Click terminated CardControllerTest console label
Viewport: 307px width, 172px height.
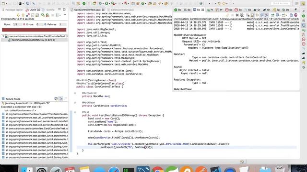[x=237, y=19]
